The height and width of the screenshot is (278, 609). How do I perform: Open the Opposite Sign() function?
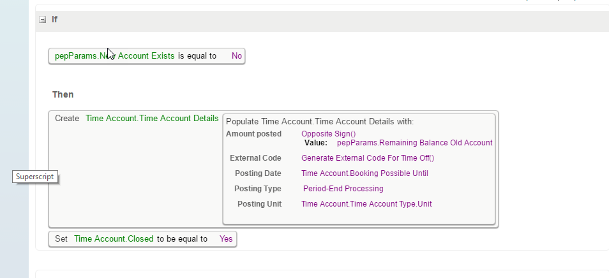pos(328,134)
